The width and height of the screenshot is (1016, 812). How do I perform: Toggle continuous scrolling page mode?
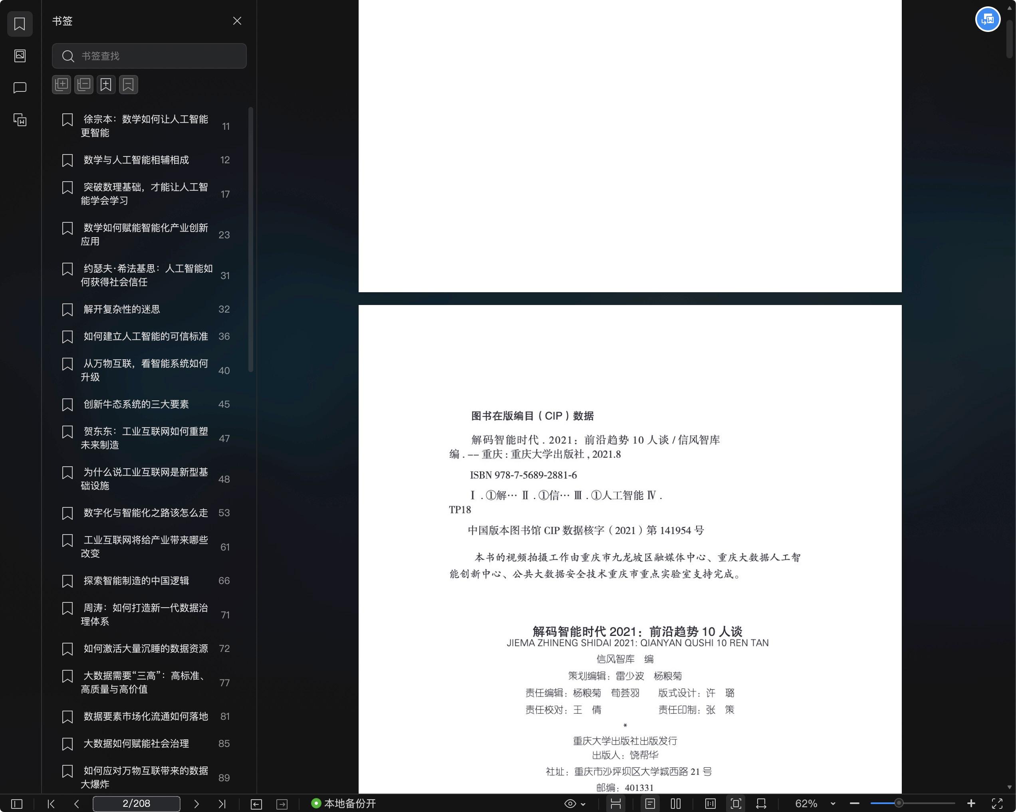point(615,804)
